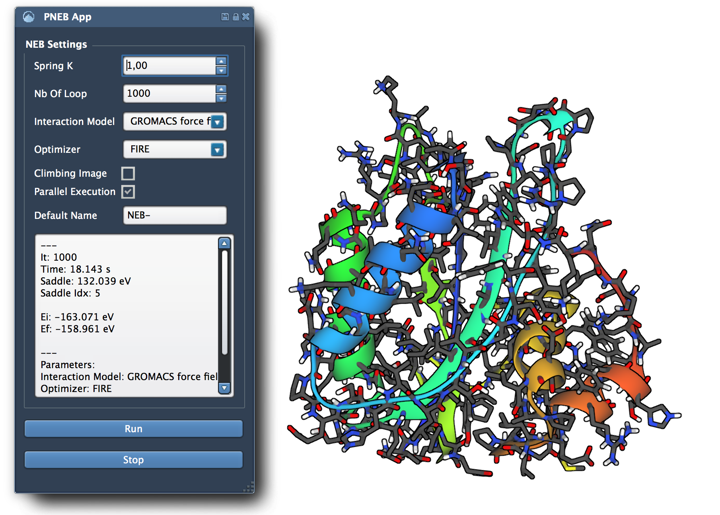
Task: Disable the Parallel Execution checkbox
Action: pos(128,192)
